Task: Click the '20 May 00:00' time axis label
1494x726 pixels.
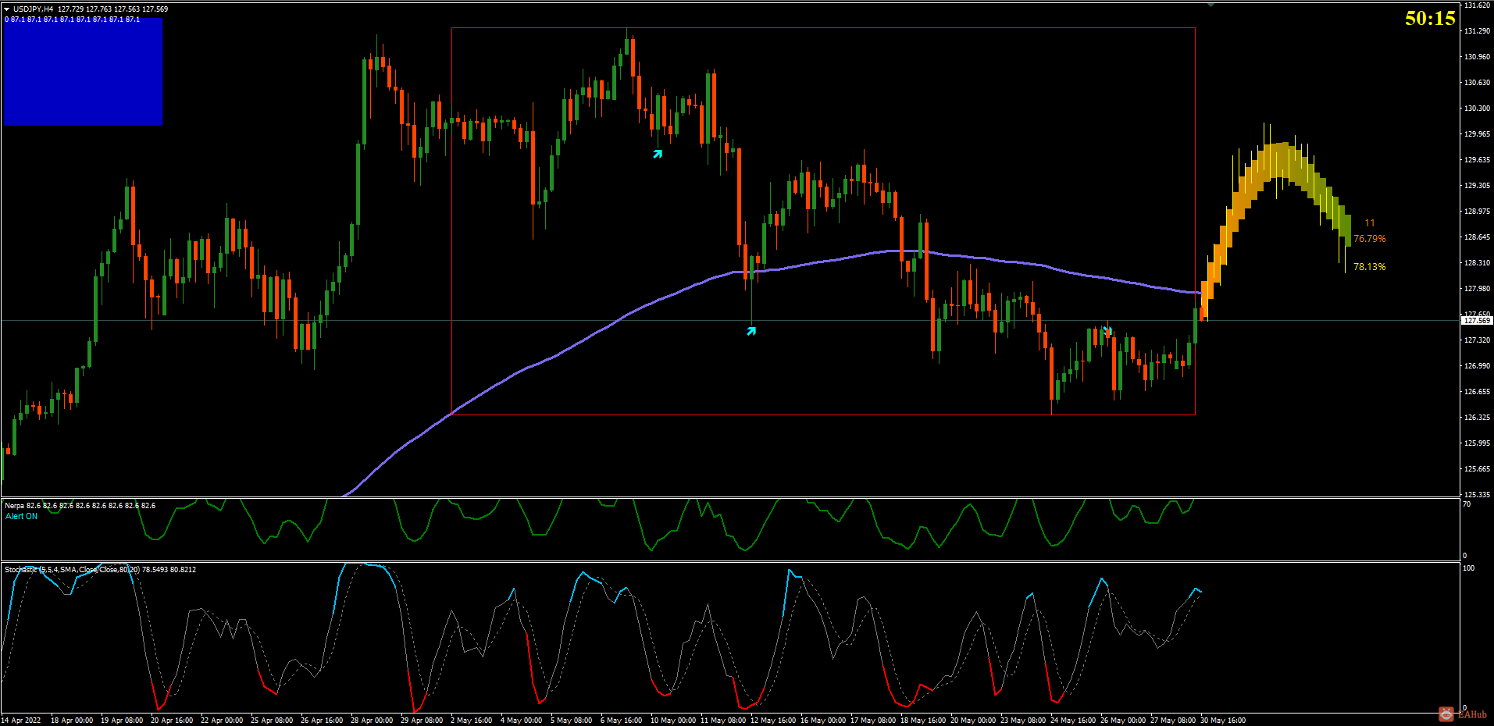Action: click(973, 721)
